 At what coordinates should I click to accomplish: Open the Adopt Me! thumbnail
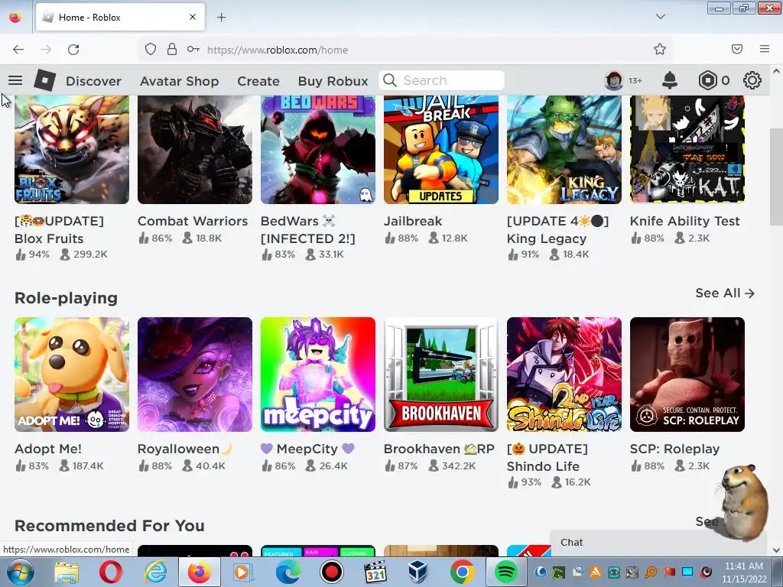(72, 375)
